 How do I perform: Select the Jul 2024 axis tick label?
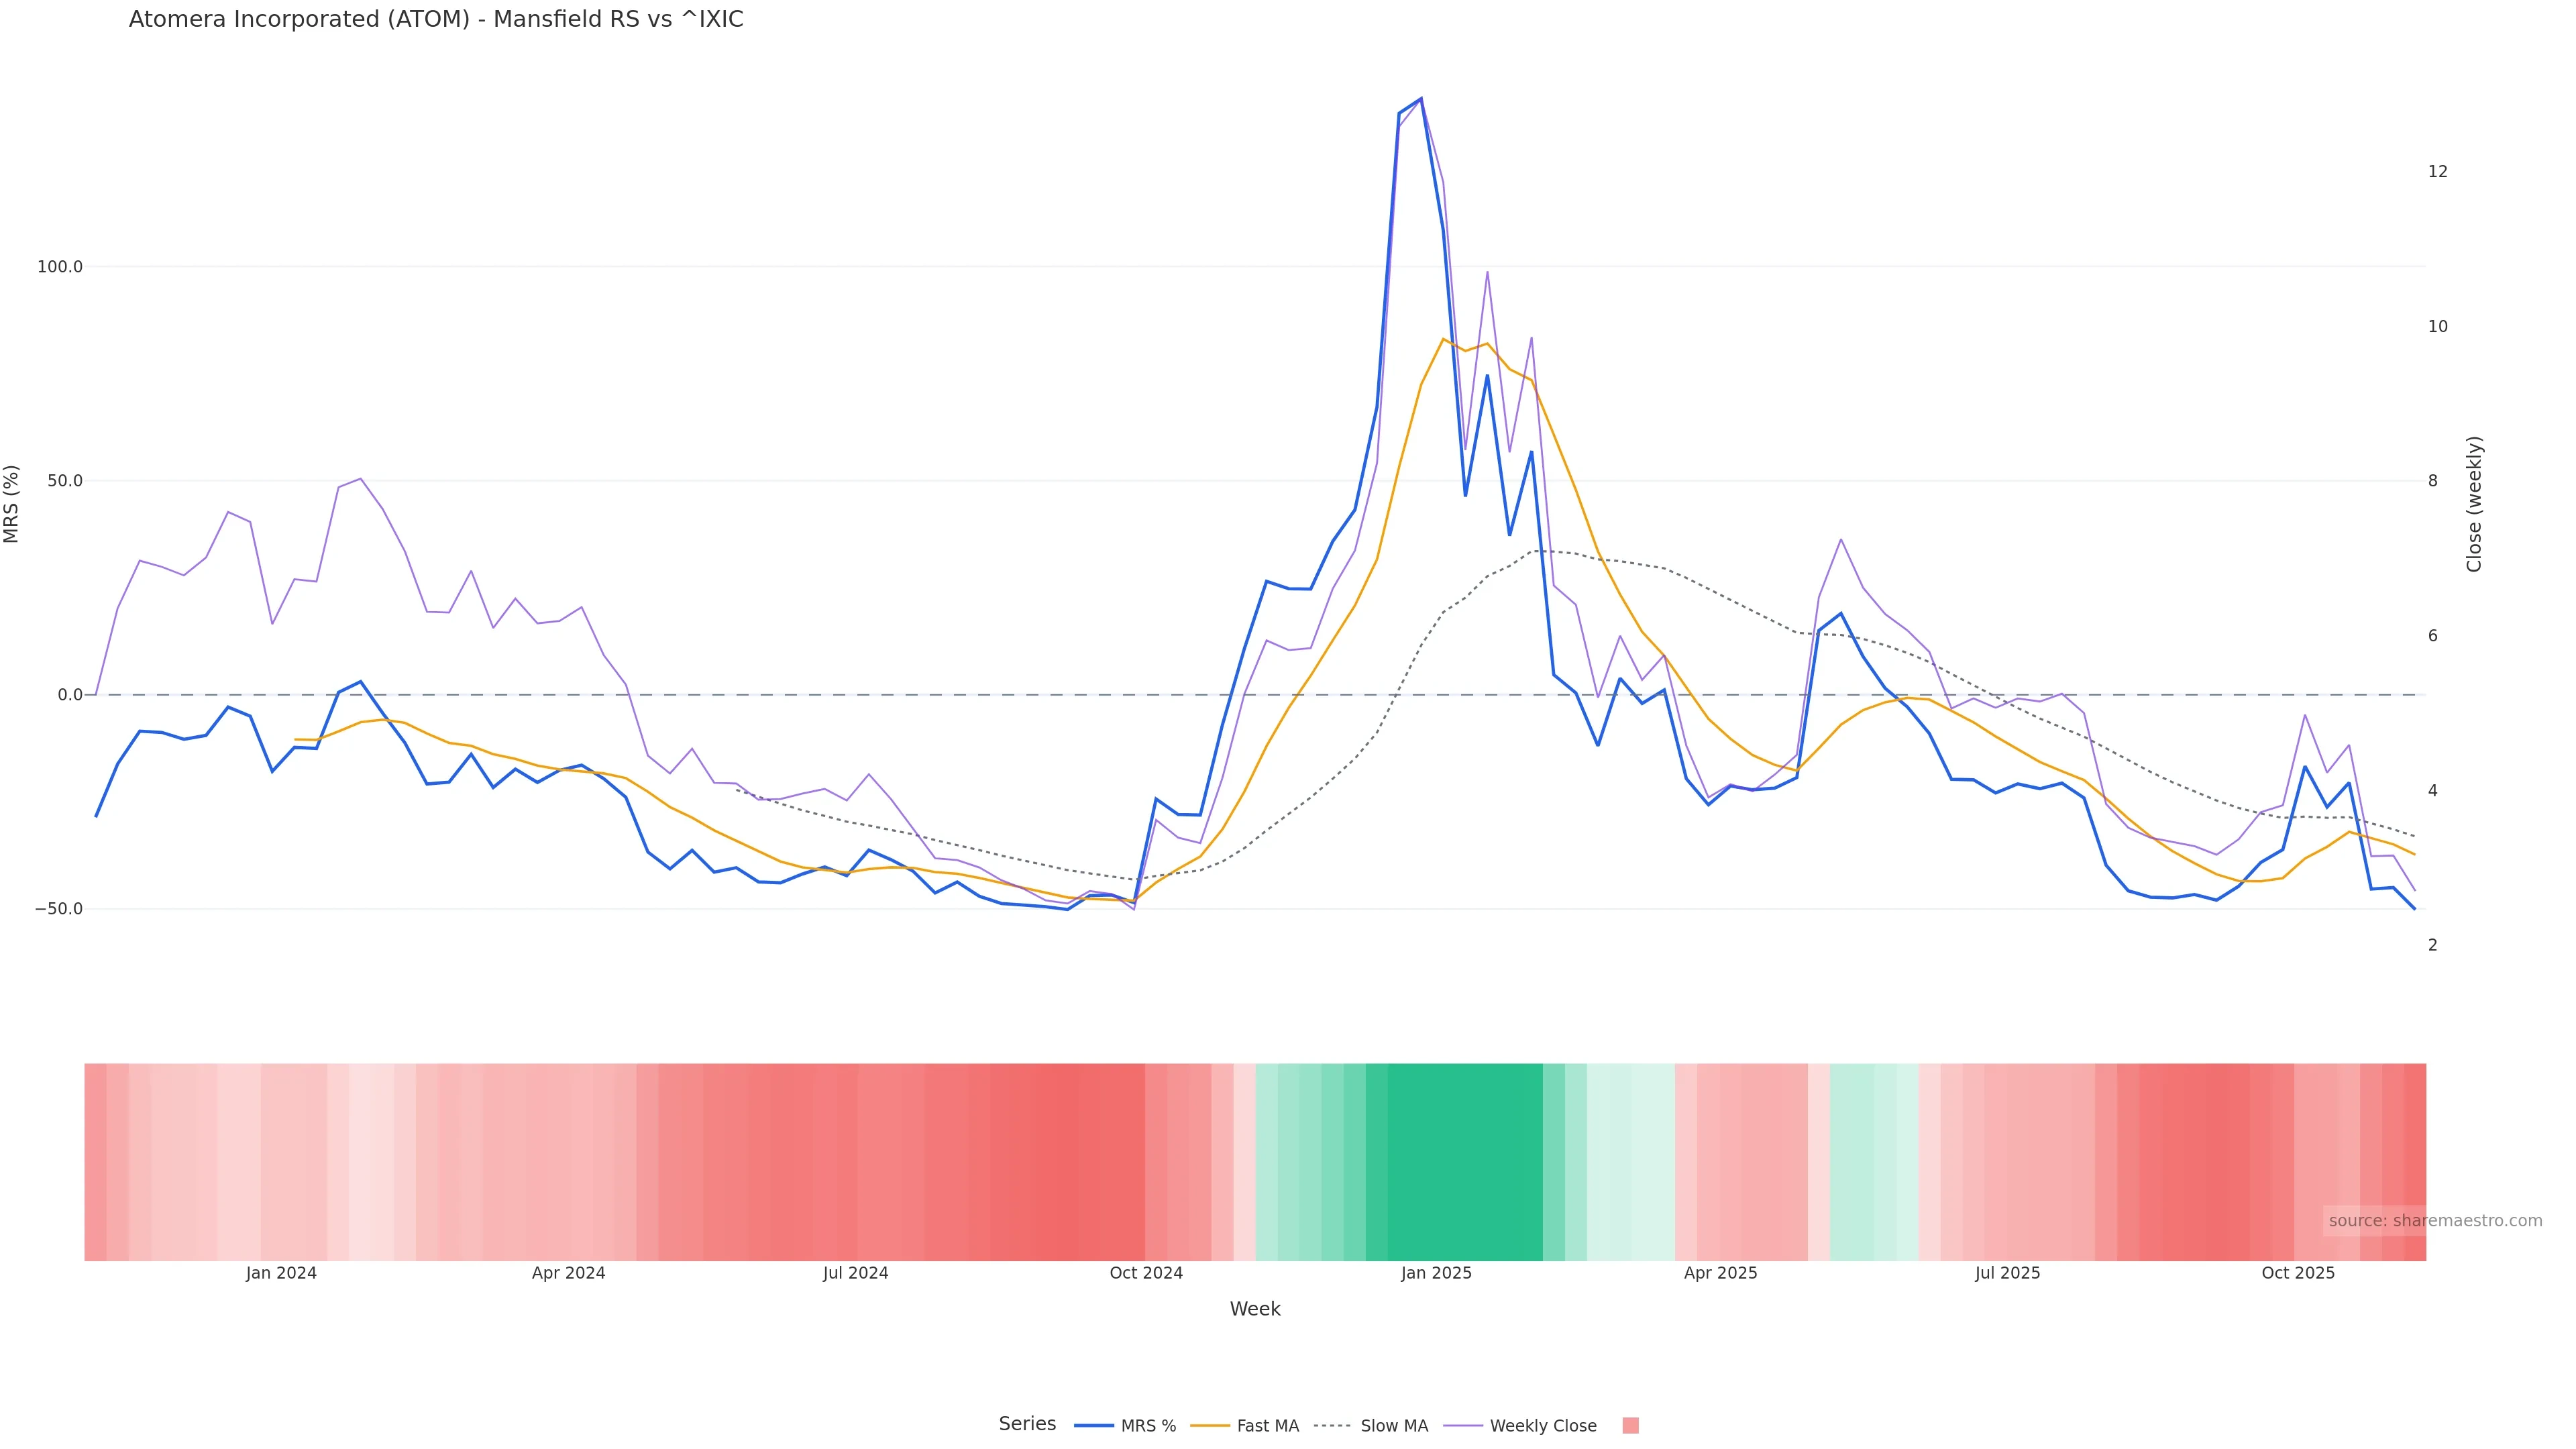pos(855,1274)
